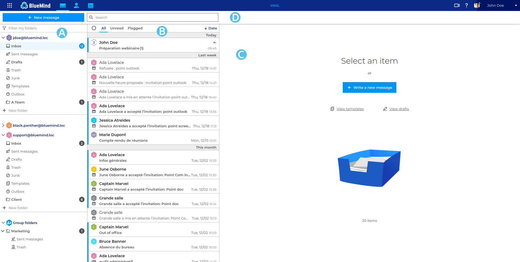
Task: Show the All messages tab
Action: (104, 28)
